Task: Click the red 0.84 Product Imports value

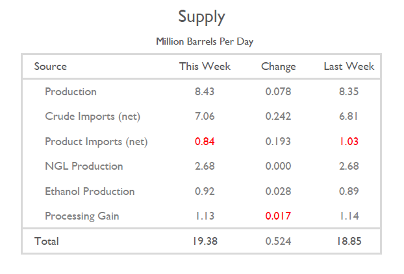Action: click(x=205, y=141)
